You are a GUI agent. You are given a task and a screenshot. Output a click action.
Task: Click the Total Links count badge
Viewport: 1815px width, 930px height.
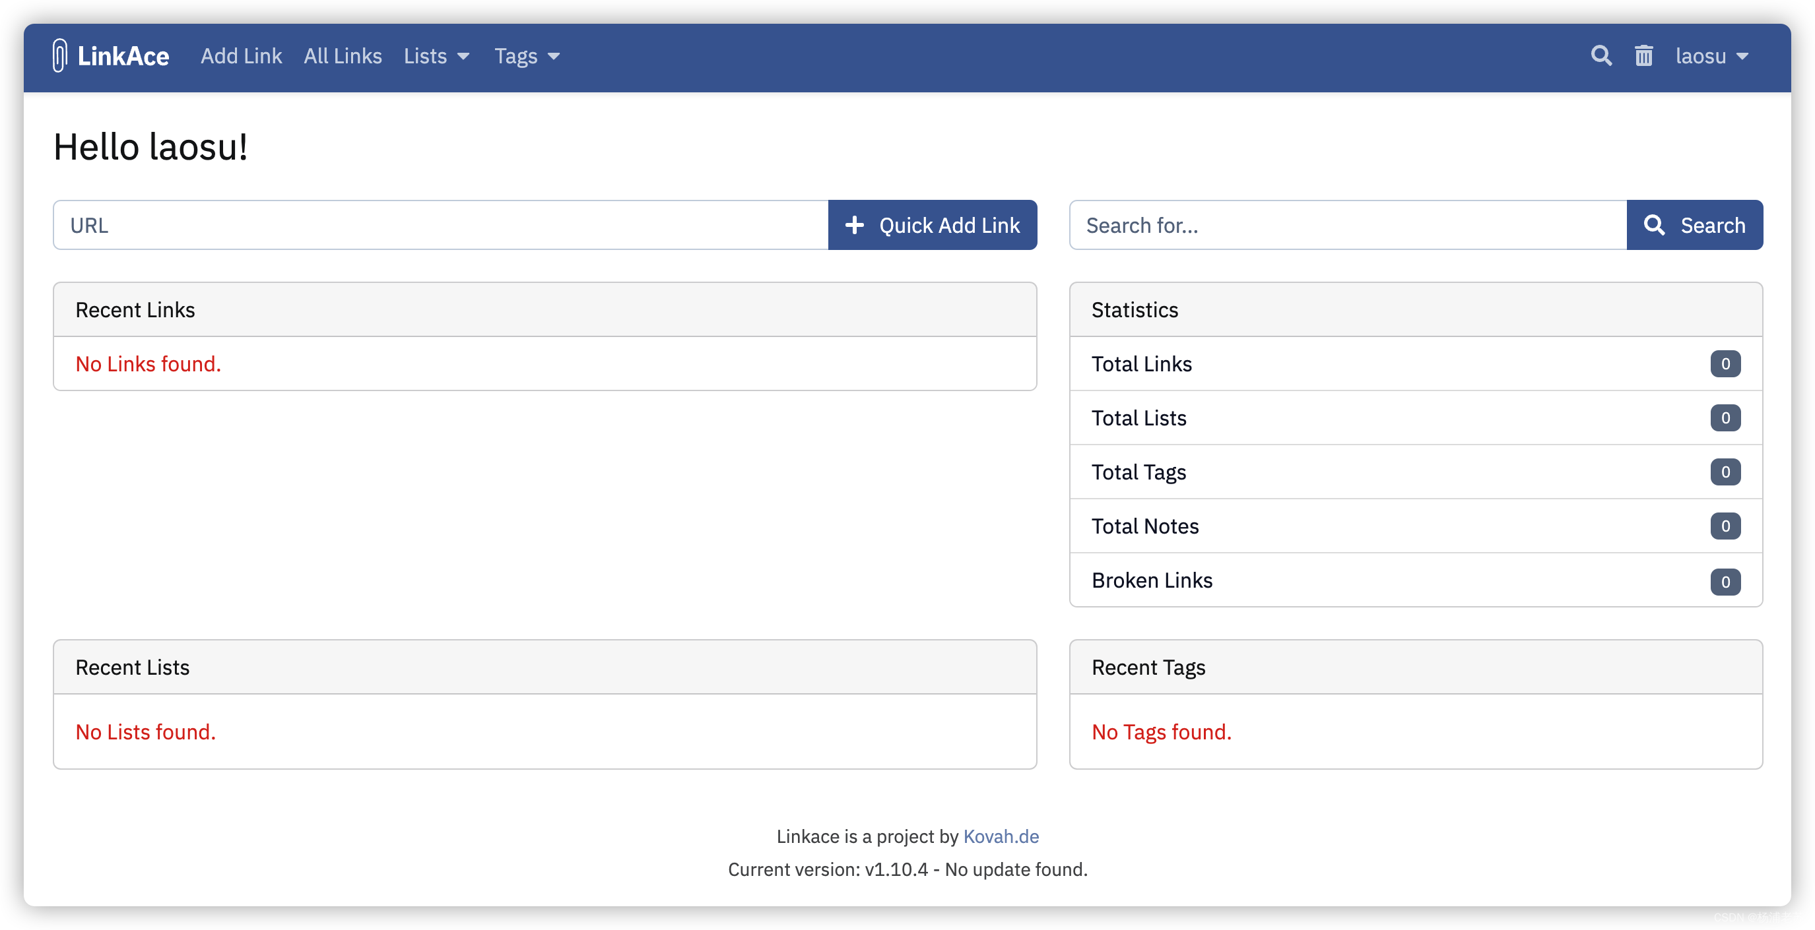1725,364
